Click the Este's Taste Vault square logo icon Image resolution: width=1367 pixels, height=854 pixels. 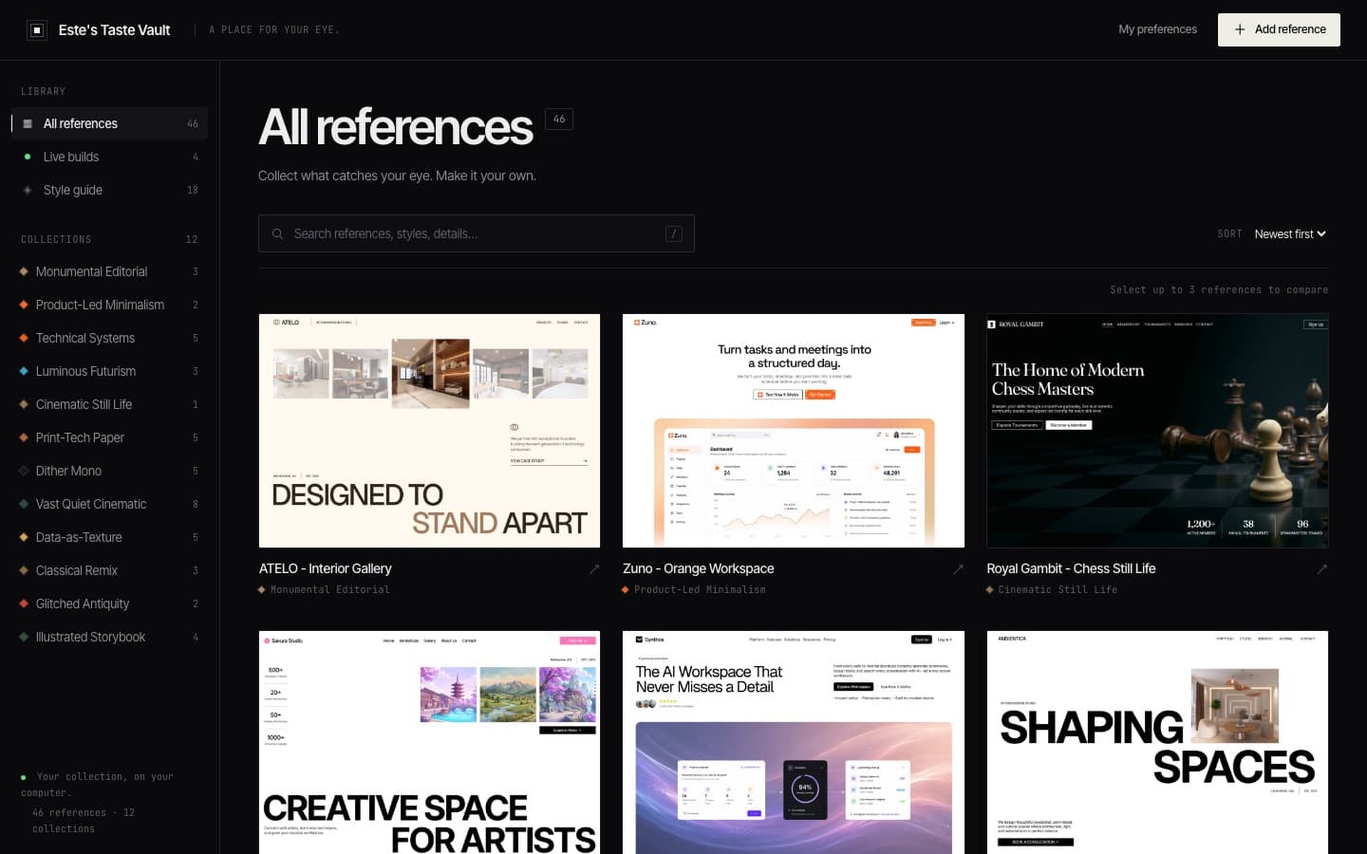[37, 30]
